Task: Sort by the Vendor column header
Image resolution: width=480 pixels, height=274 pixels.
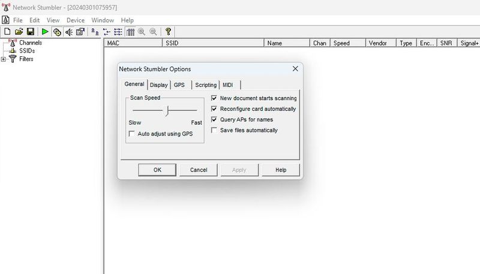Action: [381, 43]
